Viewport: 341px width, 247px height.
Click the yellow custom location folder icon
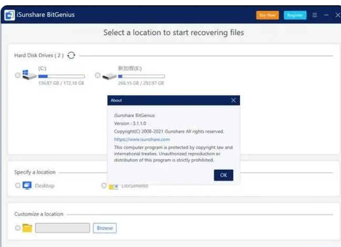pyautogui.click(x=27, y=228)
